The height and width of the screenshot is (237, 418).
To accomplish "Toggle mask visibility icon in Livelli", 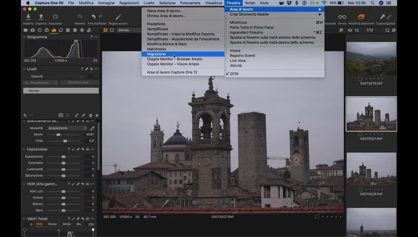I will tap(61, 115).
